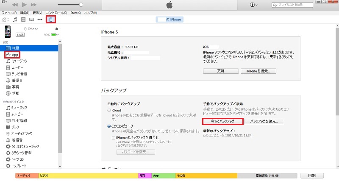Open ムービー under 自分のデバイス上
339x181 pixels.
tap(14, 114)
